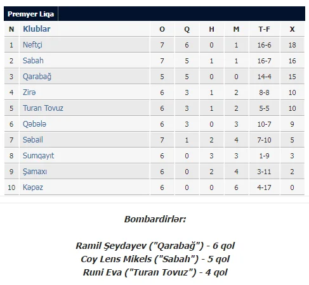
Task: Click Neftçi's 18 points cell
Action: click(292, 45)
